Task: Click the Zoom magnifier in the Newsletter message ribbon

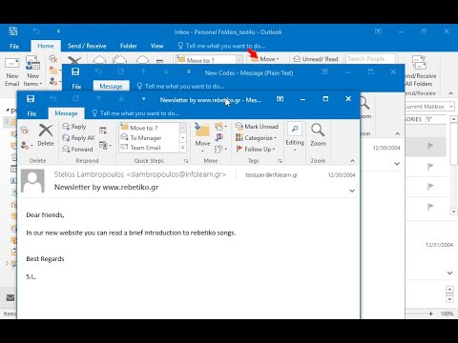Action: 318,134
